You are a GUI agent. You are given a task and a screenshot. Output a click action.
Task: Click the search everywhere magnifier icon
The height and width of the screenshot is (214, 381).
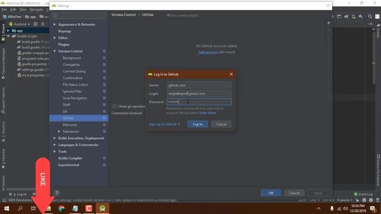pos(370,17)
